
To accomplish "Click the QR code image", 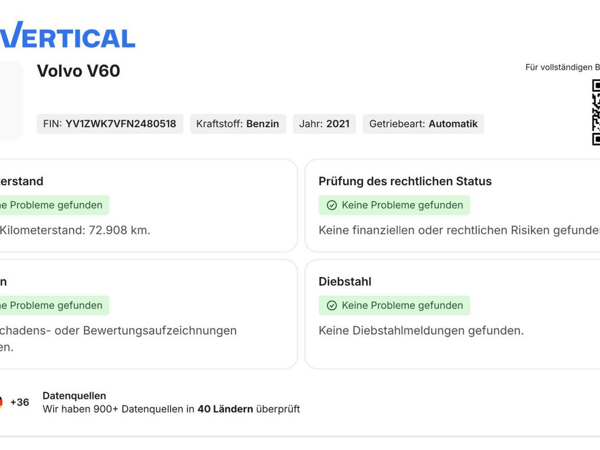I will (596, 112).
